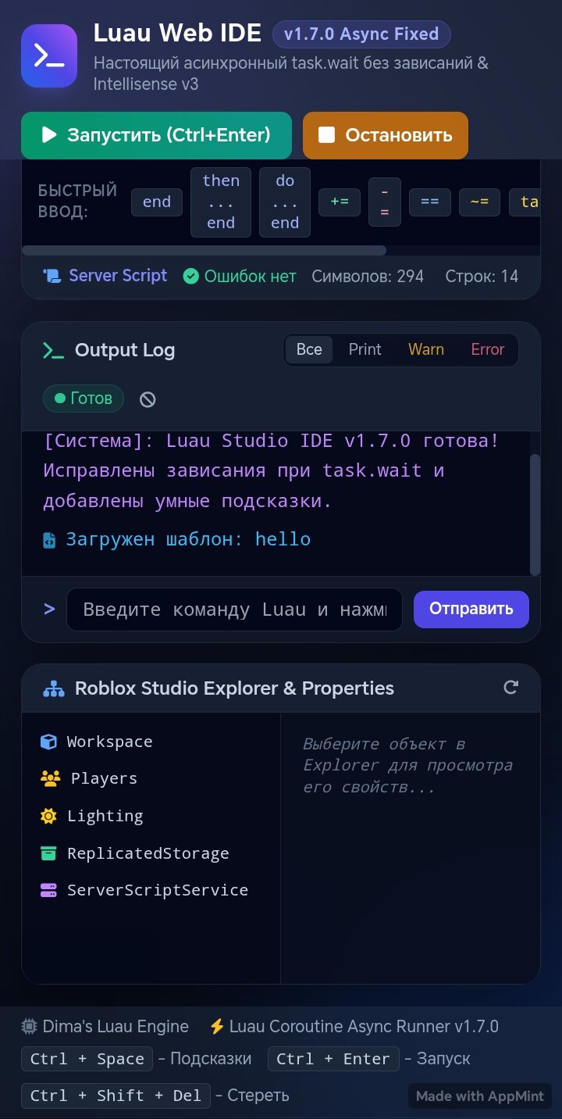The width and height of the screenshot is (562, 1119).
Task: Click the ReplicatedStorage box icon
Action: pos(48,853)
